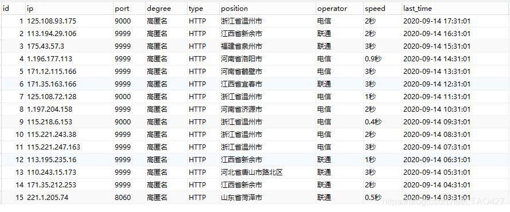Click port 9000 in row 125.108.93.175
Viewport: 510px width, 212px height.
click(x=123, y=21)
